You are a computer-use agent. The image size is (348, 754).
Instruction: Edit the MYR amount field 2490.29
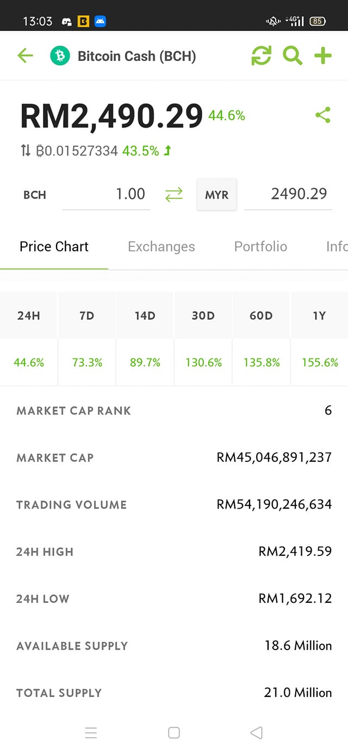(288, 195)
